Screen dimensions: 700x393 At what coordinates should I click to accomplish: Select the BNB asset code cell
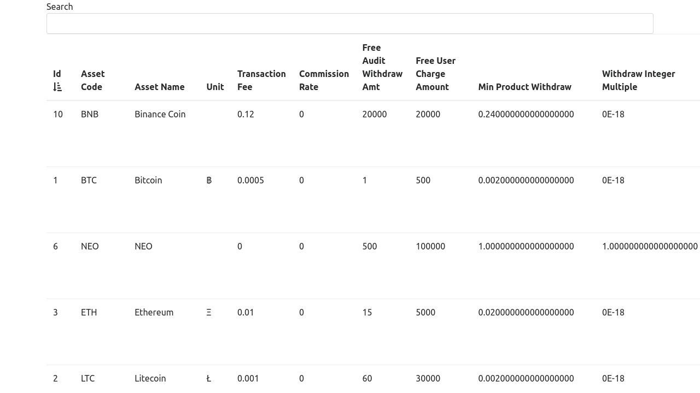point(90,114)
